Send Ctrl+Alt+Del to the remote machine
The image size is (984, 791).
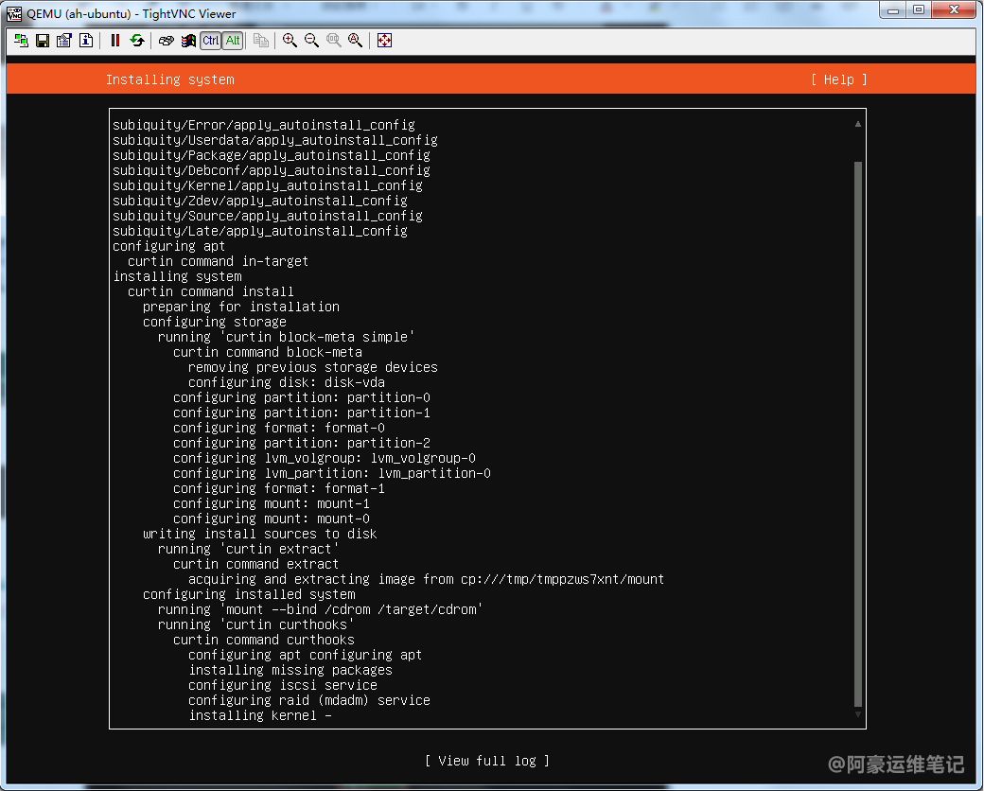[167, 41]
